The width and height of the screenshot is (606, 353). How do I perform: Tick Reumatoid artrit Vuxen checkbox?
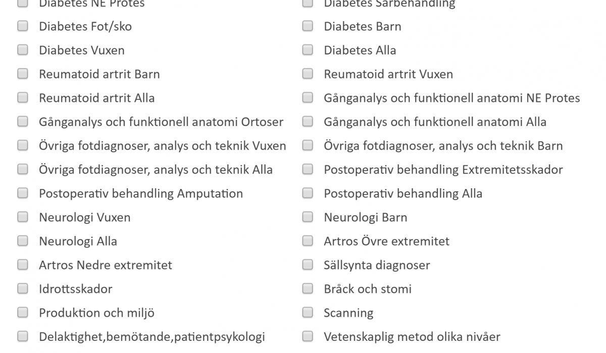pyautogui.click(x=308, y=74)
